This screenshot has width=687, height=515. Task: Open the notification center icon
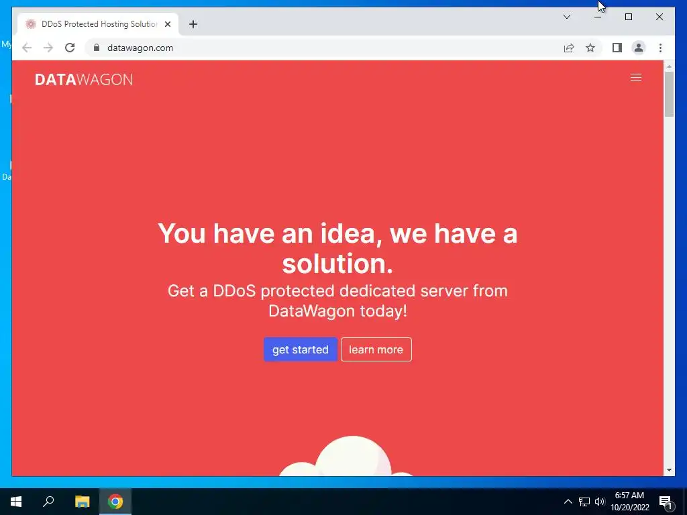pyautogui.click(x=666, y=502)
